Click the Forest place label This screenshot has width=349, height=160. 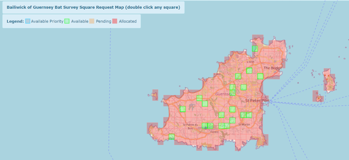pyautogui.click(x=215, y=132)
